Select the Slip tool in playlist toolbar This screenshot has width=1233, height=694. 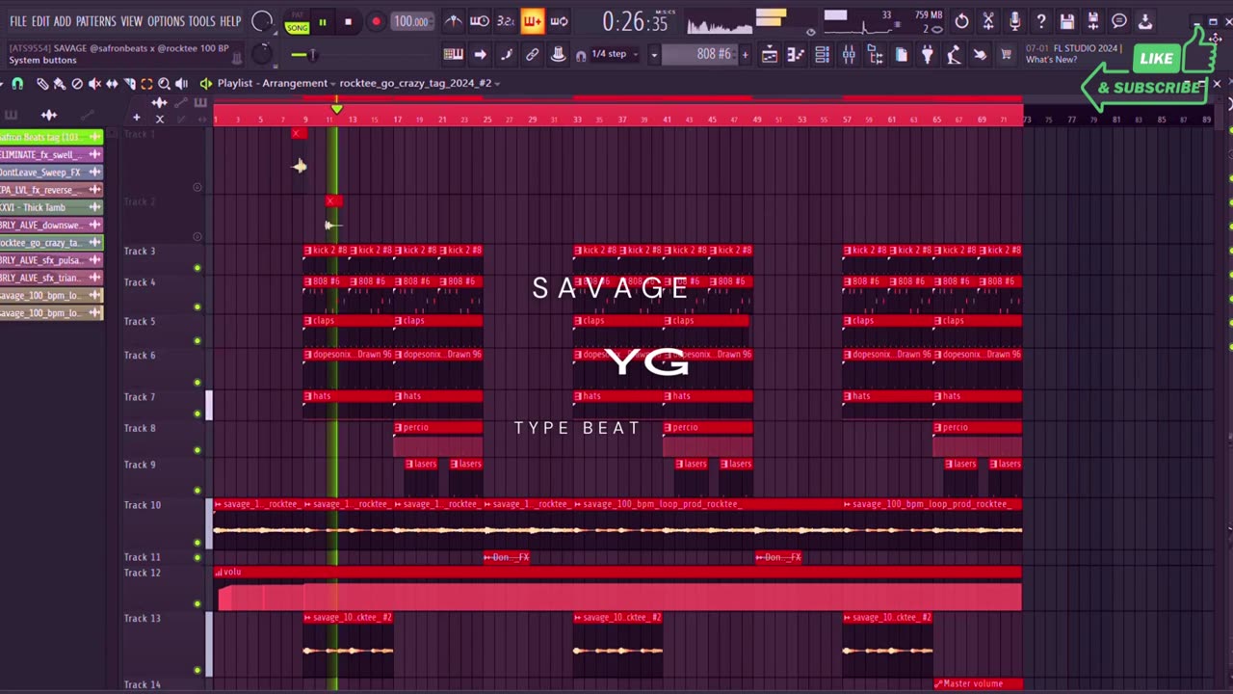click(112, 84)
